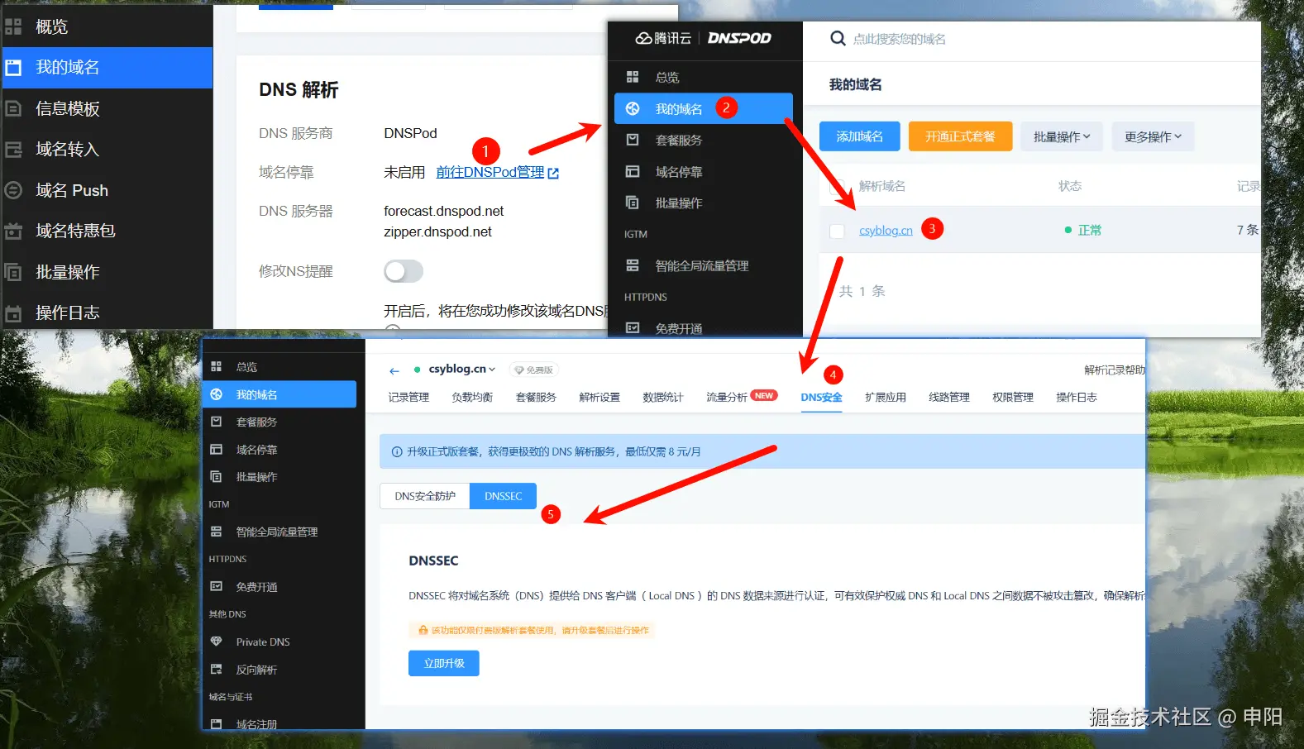Screen dimensions: 1304x749
Task: Expand the 批量操作 dropdown button
Action: [1062, 136]
